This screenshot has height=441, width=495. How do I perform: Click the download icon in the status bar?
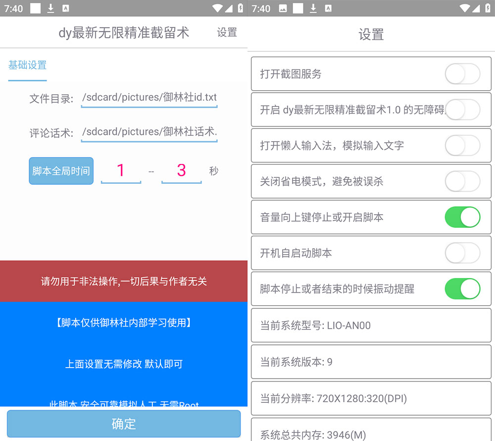tap(51, 8)
